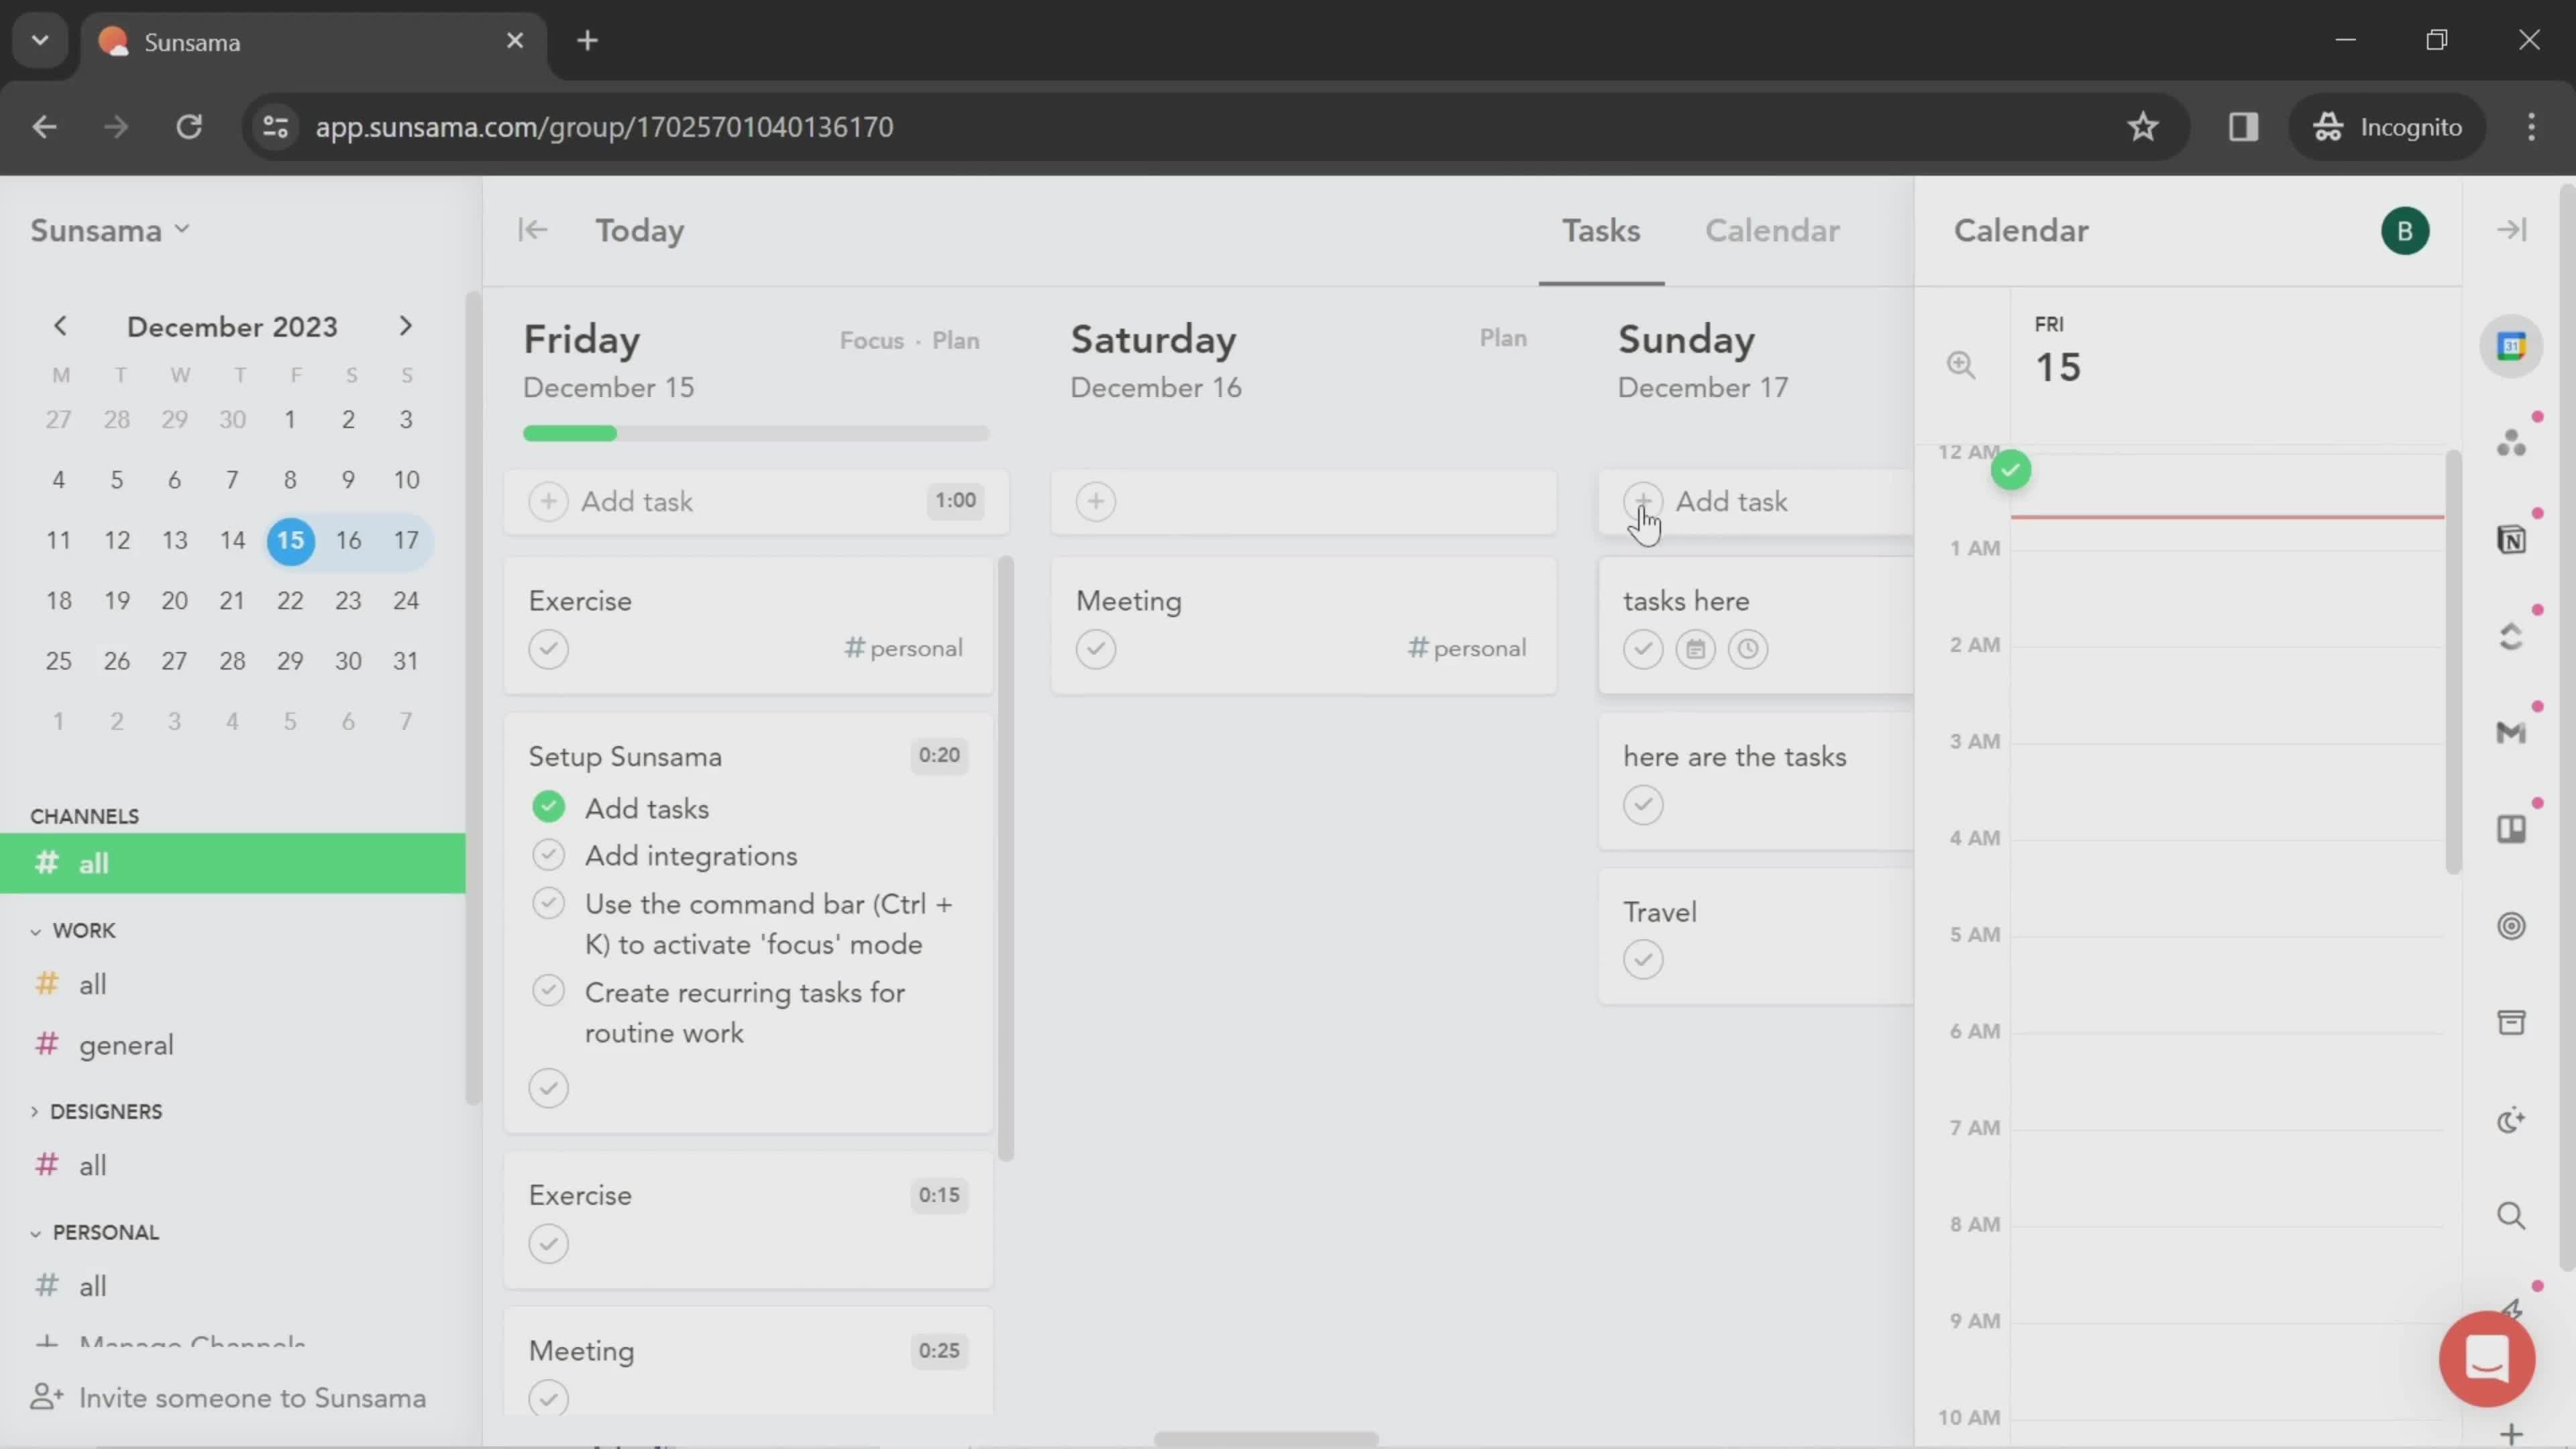This screenshot has height=1449, width=2576.
Task: Open Chrome side panel icon
Action: 2243,127
